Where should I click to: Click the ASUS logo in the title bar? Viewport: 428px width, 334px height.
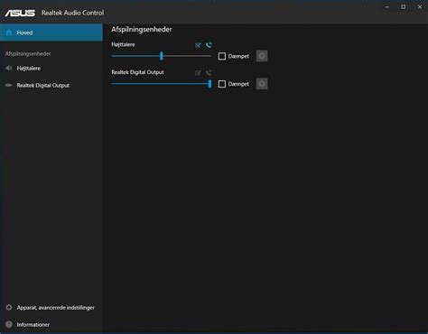[20, 13]
